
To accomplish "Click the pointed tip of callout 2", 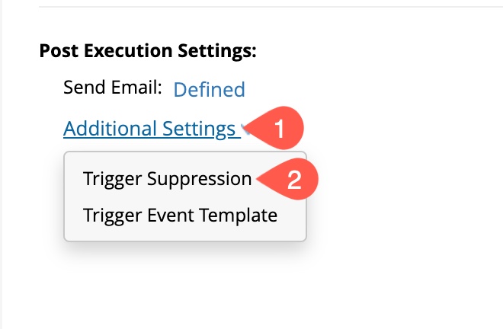I will [x=259, y=180].
